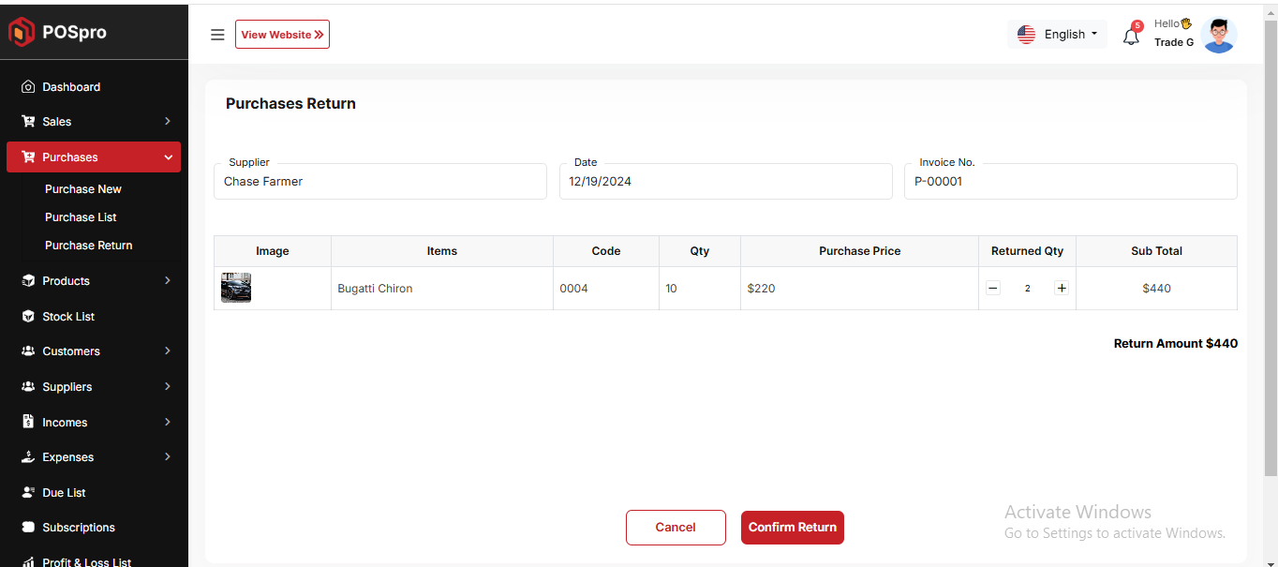This screenshot has width=1278, height=567.
Task: Click the Due List sidebar item
Action: [64, 493]
